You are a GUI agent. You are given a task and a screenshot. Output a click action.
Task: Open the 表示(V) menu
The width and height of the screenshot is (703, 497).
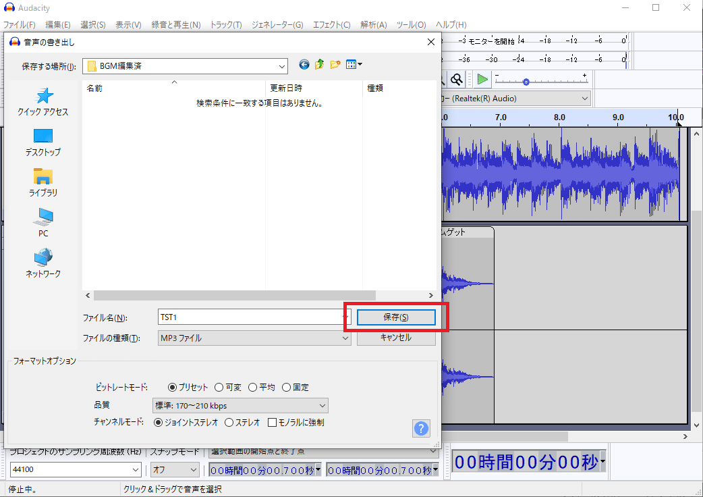coord(128,25)
